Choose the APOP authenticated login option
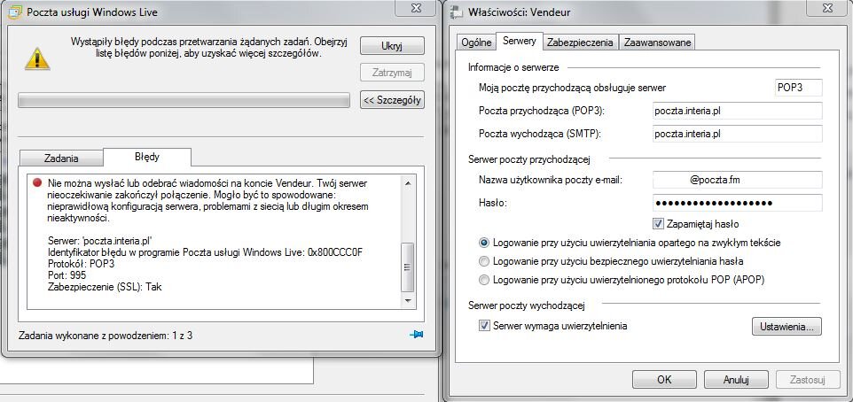This screenshot has width=853, height=402. pyautogui.click(x=484, y=280)
